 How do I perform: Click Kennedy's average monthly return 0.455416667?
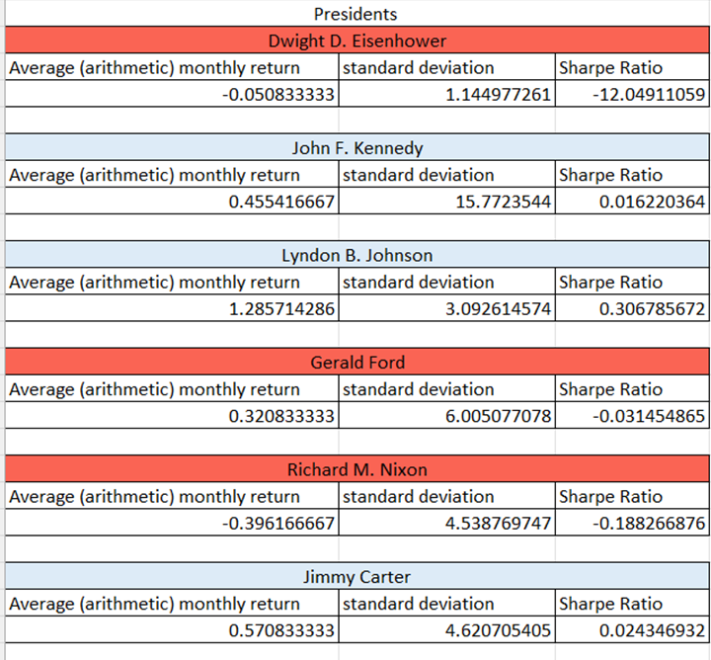click(x=172, y=201)
